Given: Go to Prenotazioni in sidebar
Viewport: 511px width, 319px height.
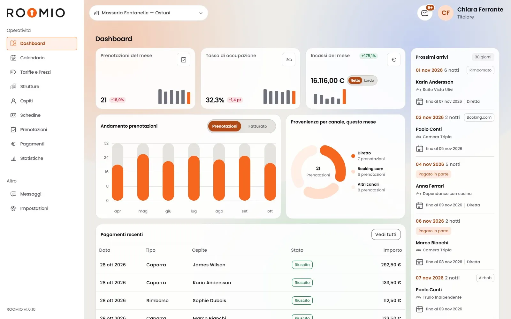Looking at the screenshot, I should tap(42, 130).
